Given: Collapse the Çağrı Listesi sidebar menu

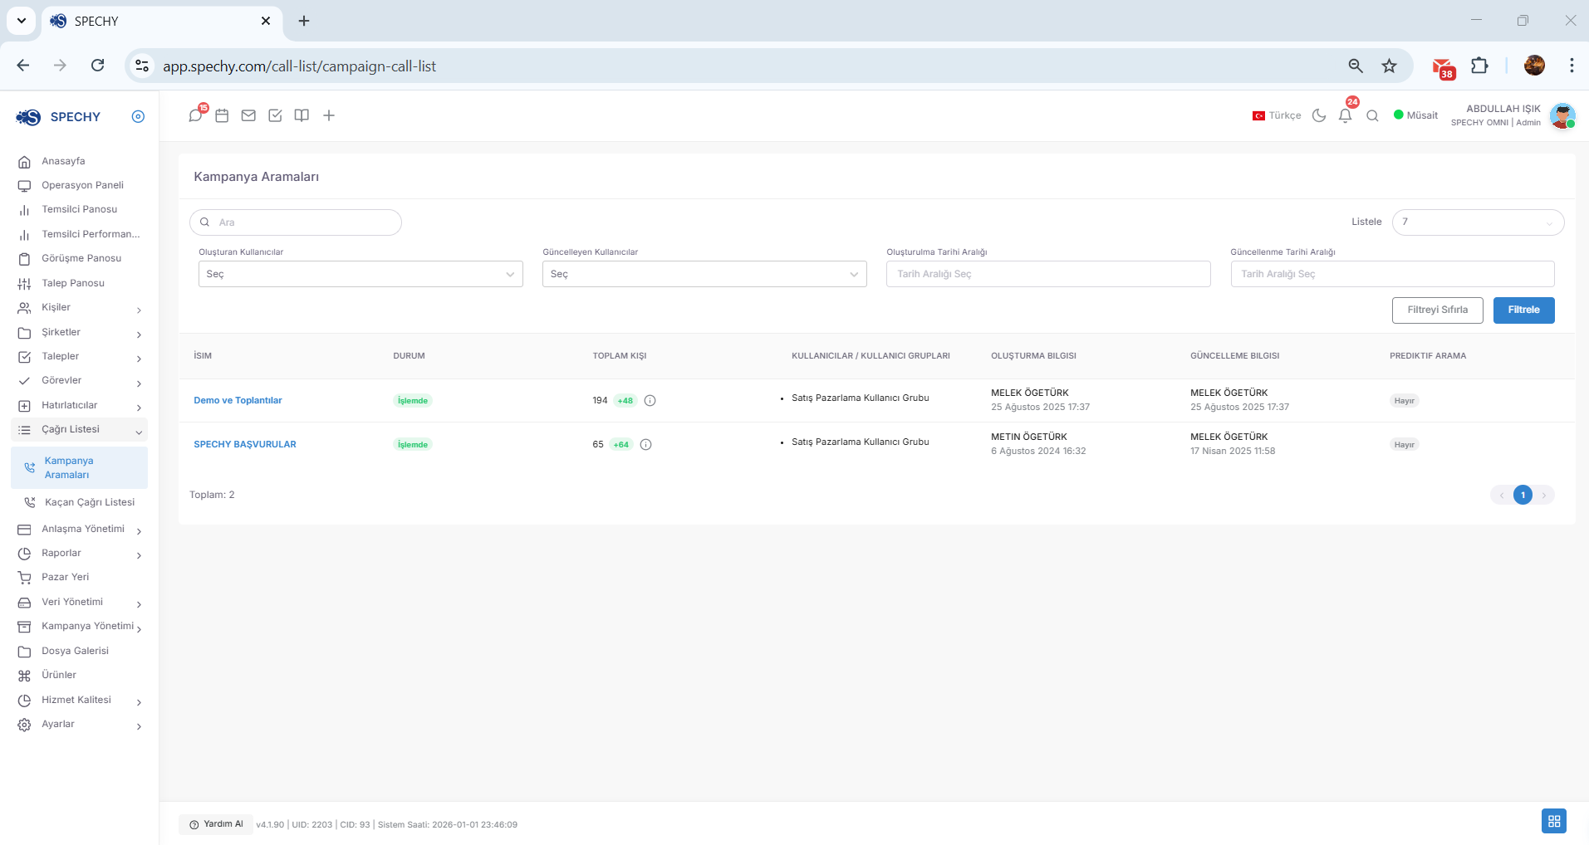Looking at the screenshot, I should click(79, 429).
